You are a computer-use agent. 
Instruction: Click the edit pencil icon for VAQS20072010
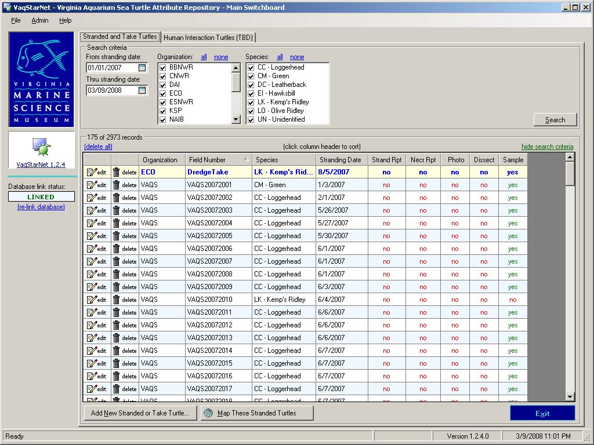92,300
